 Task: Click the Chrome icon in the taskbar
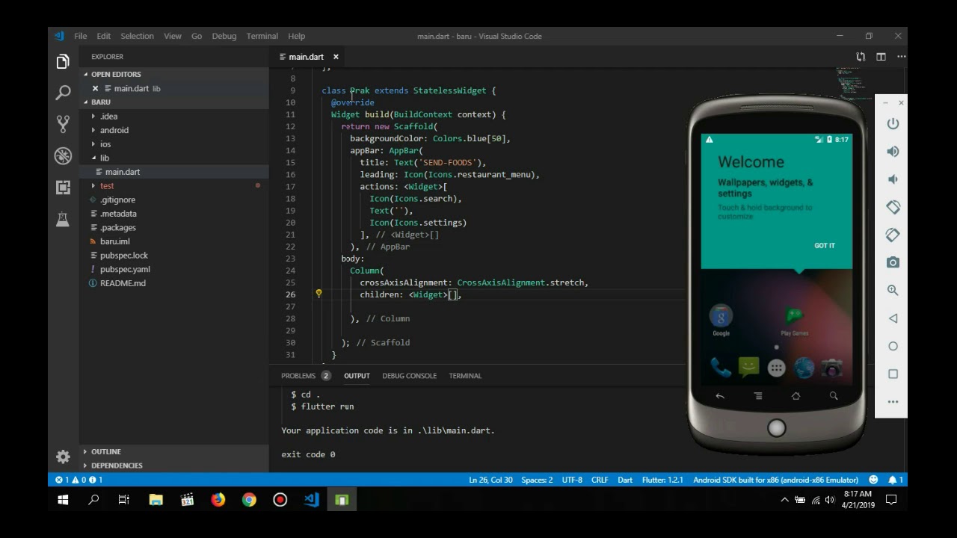pos(249,500)
